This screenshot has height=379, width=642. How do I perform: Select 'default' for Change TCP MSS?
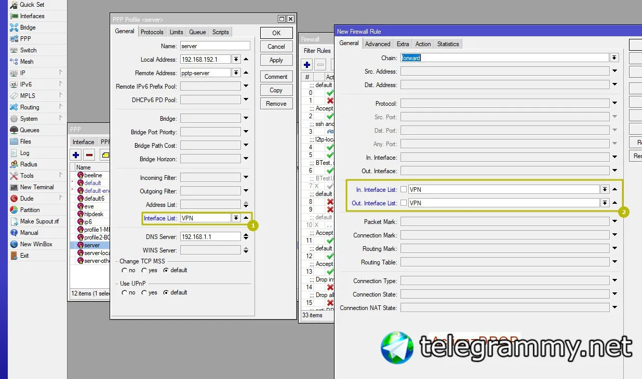pyautogui.click(x=166, y=271)
